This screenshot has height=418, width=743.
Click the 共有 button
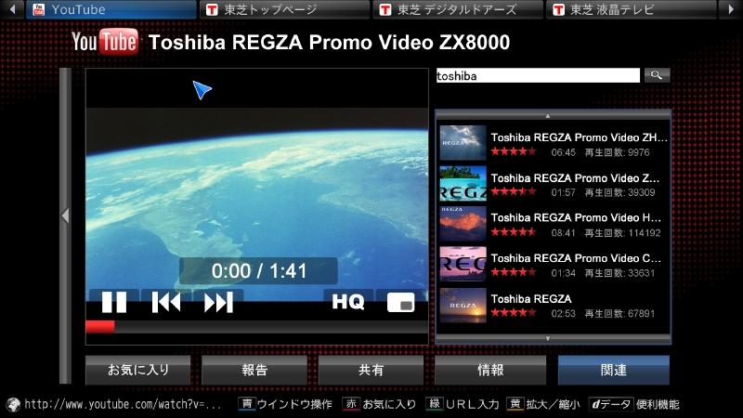[x=371, y=370]
